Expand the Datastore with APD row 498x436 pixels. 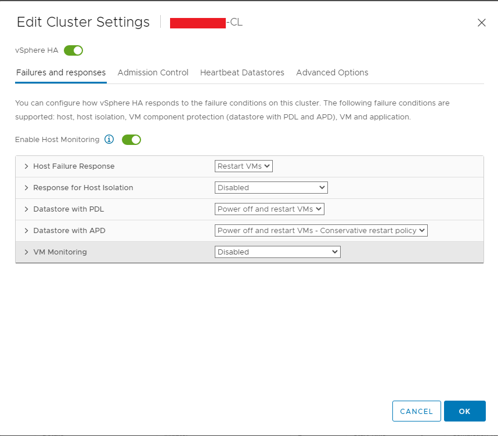tap(26, 231)
